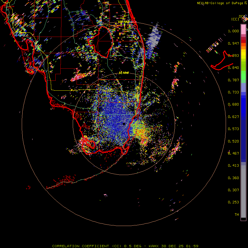Select the 0.413 scale value
Image resolution: width=248 pixels, height=248 pixels.
[233, 166]
